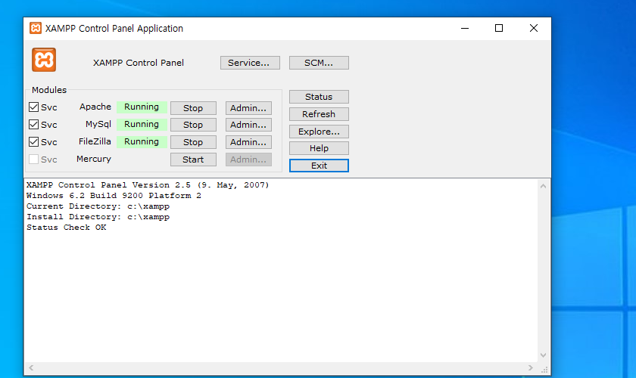636x378 pixels.
Task: Minimize the XAMPP window
Action: (465, 28)
